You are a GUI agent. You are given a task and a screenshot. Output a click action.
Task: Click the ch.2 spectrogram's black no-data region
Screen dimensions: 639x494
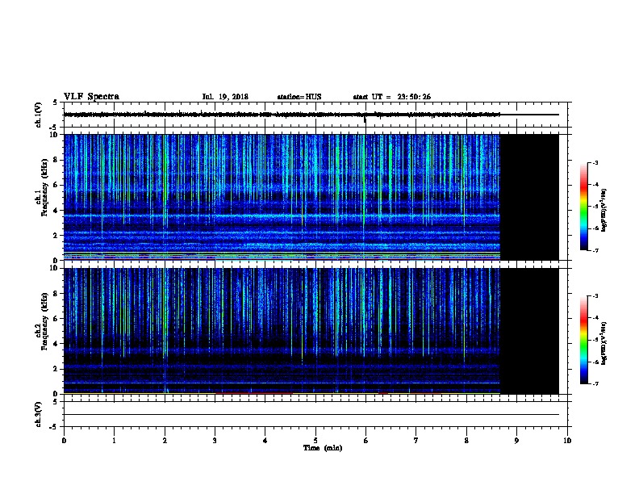coord(529,331)
